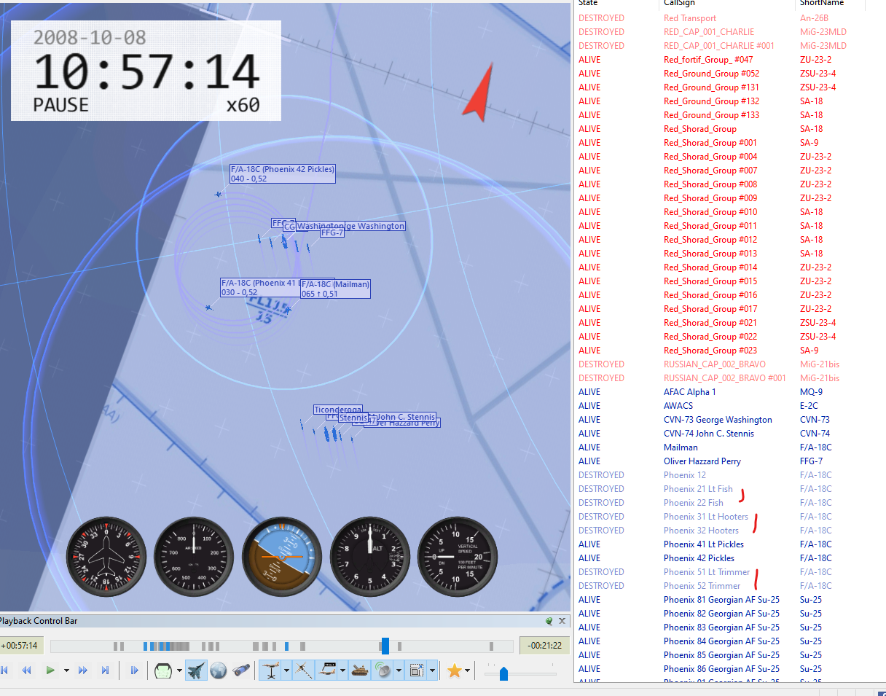Expand the radar dish options dropdown
This screenshot has height=696, width=886.
(x=399, y=670)
